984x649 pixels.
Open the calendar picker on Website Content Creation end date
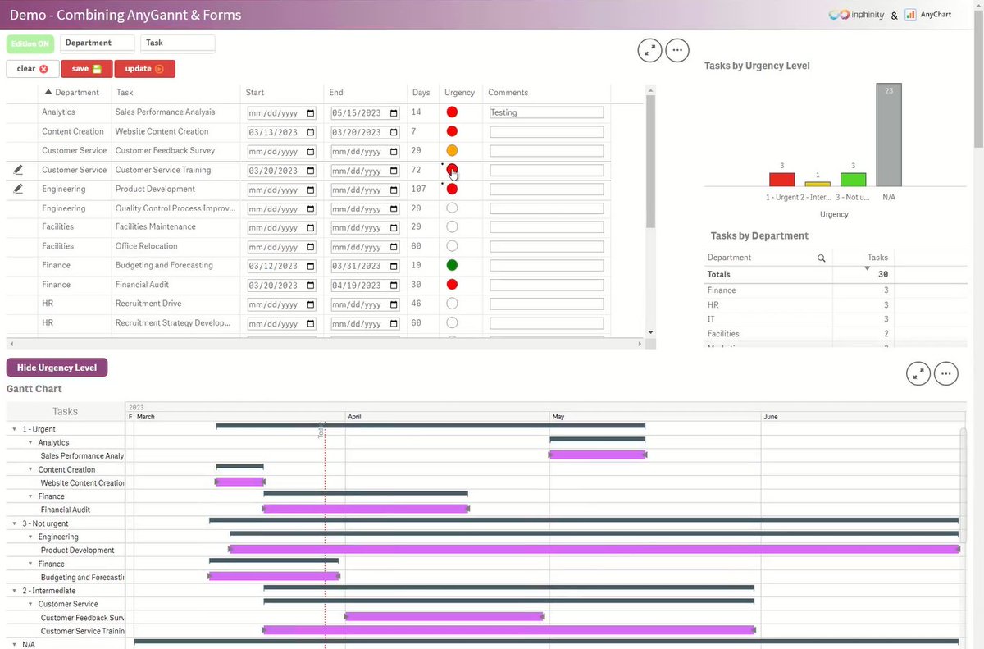click(x=395, y=131)
